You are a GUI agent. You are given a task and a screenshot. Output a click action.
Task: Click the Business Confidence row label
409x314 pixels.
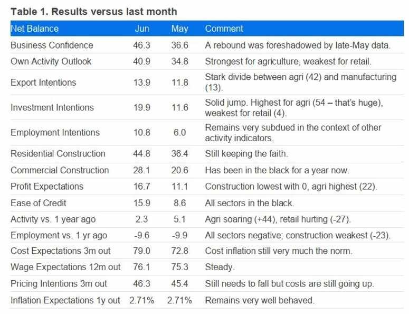[52, 45]
